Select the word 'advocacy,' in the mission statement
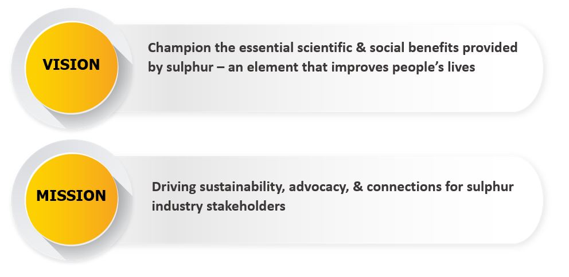Viewport: 569px width, 277px height. [x=319, y=188]
